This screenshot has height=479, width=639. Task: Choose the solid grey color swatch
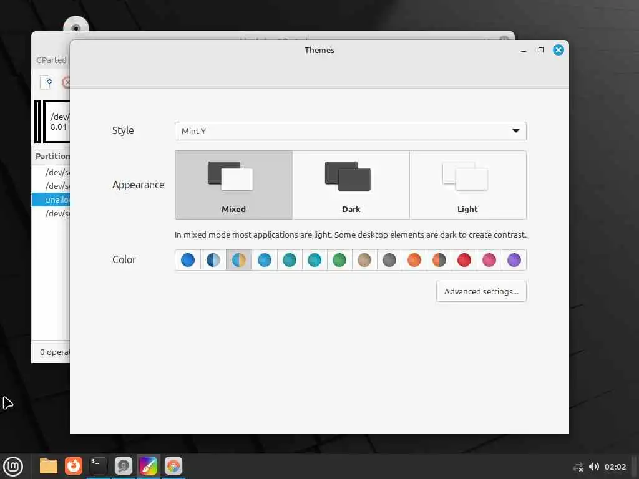[x=389, y=260]
